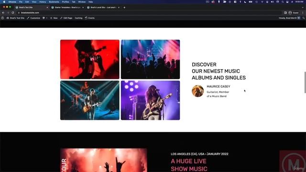Screen dimensions: 306x172
Task: Open the View menu
Action: click(x=34, y=2)
